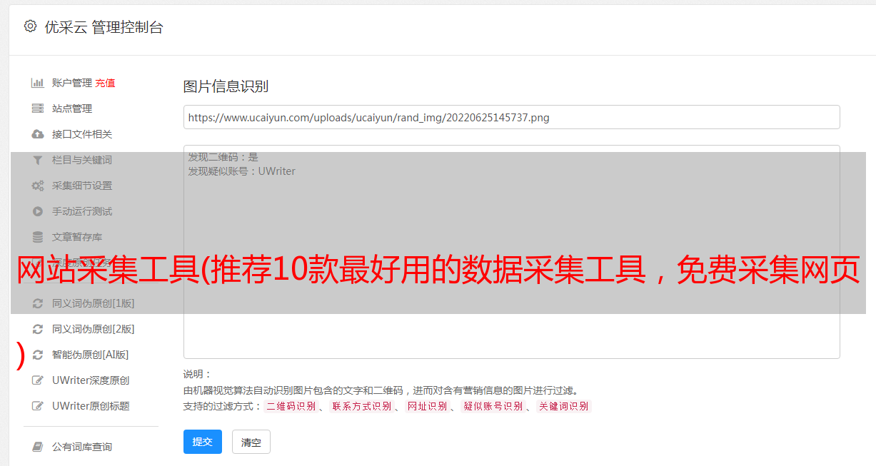Click the 关键词识别 filter tag
Viewport: 876px width, 466px height.
point(564,406)
